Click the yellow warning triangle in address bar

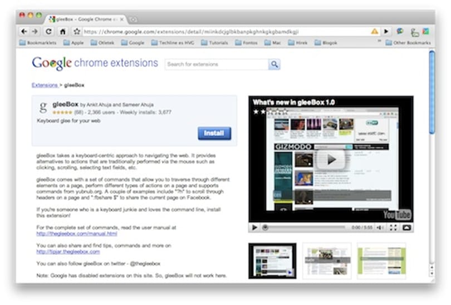(x=375, y=31)
